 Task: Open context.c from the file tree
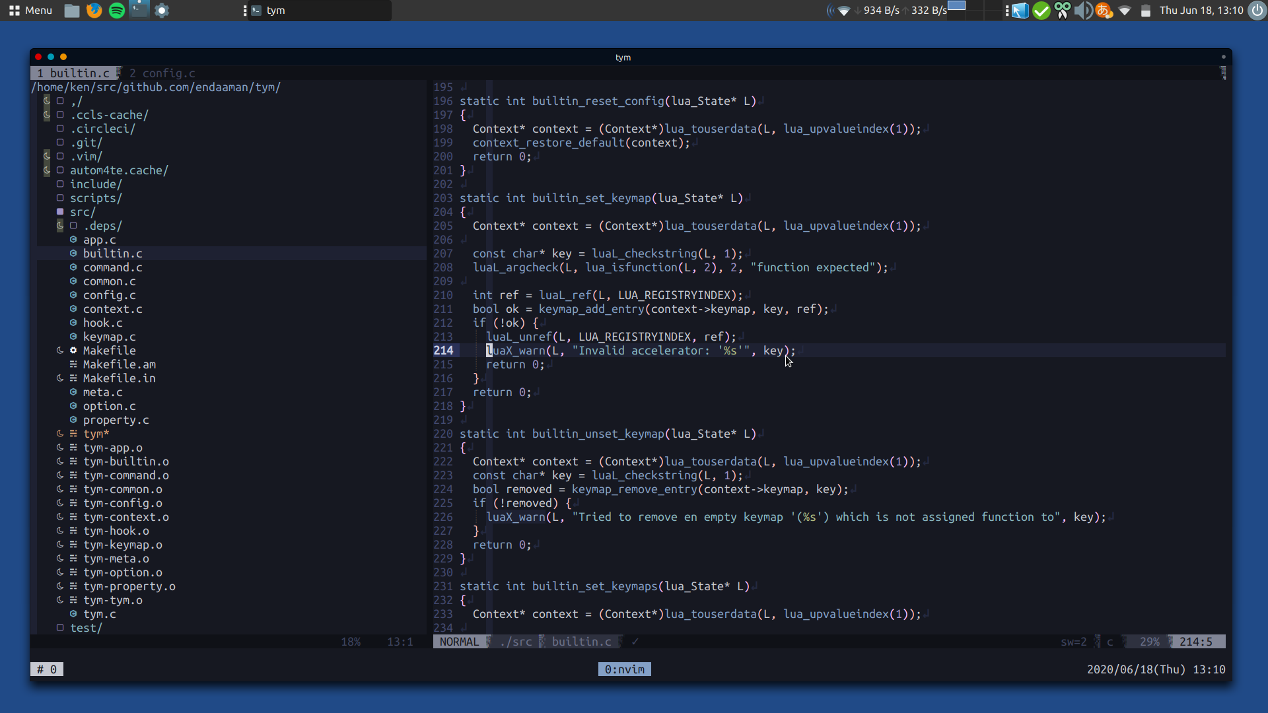click(112, 309)
